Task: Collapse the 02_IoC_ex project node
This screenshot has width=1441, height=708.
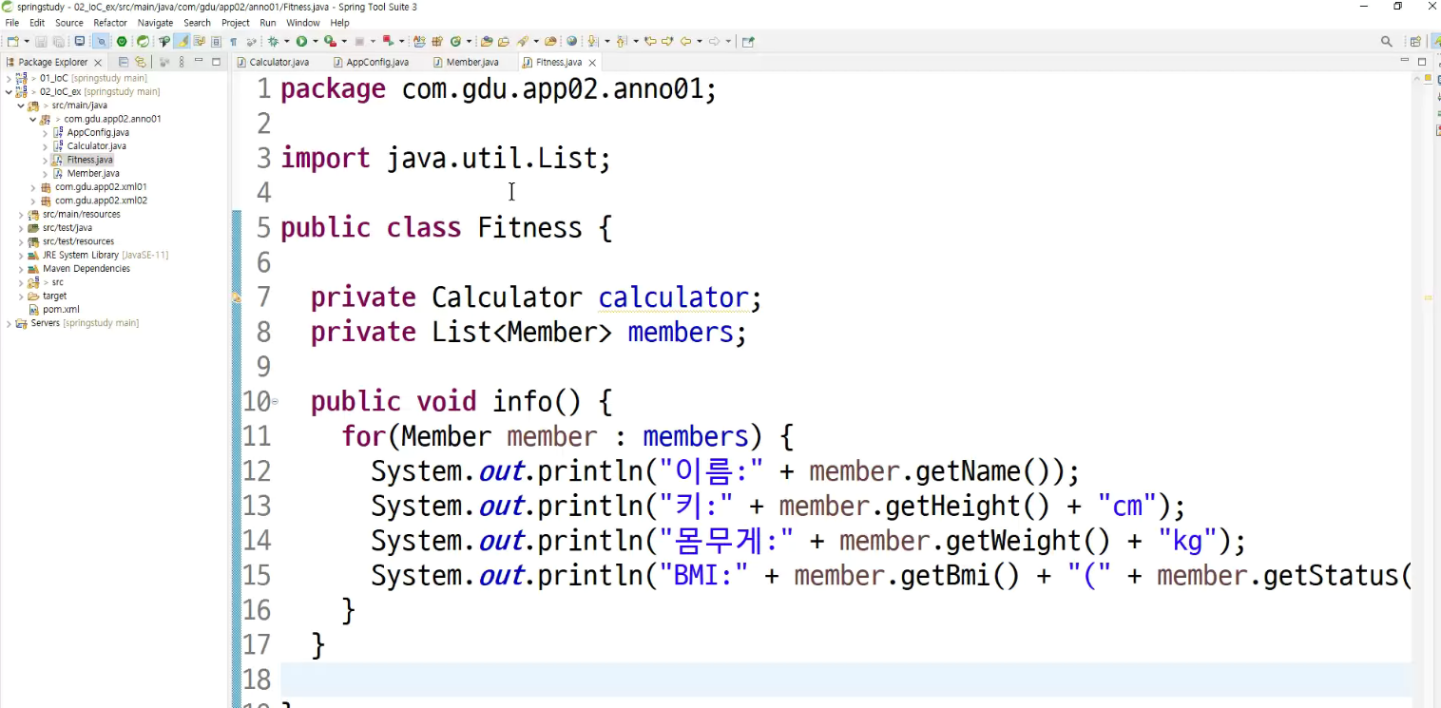Action: pyautogui.click(x=9, y=92)
